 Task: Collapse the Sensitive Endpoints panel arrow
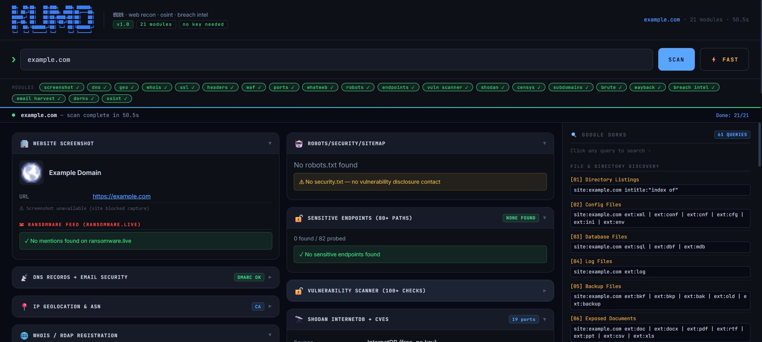coord(545,218)
